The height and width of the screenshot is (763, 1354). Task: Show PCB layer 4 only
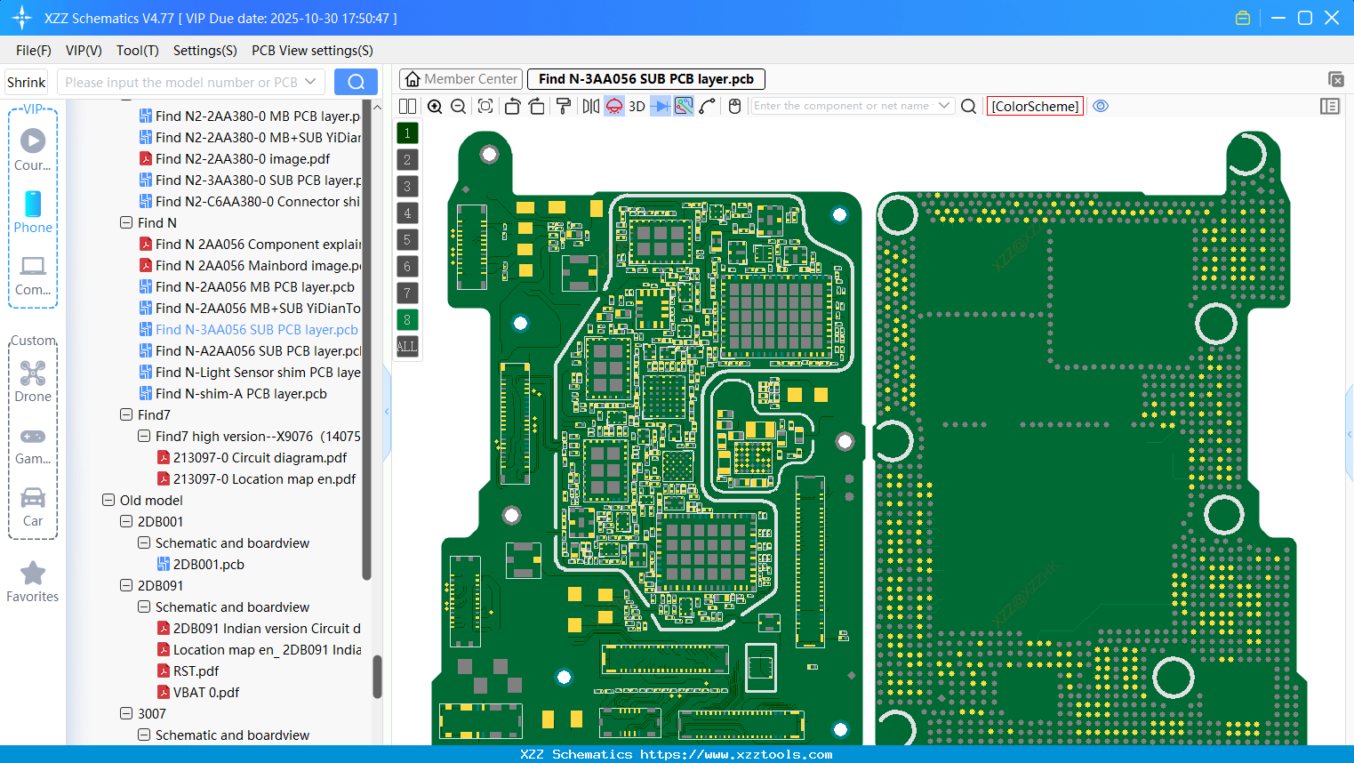coord(406,213)
